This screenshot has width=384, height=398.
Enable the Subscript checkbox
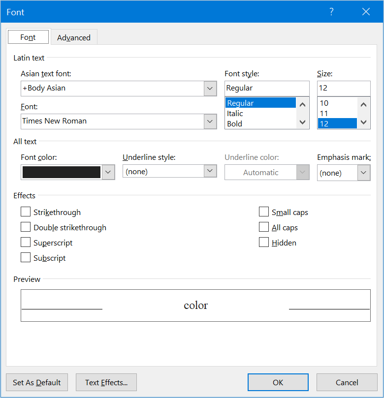coord(26,258)
